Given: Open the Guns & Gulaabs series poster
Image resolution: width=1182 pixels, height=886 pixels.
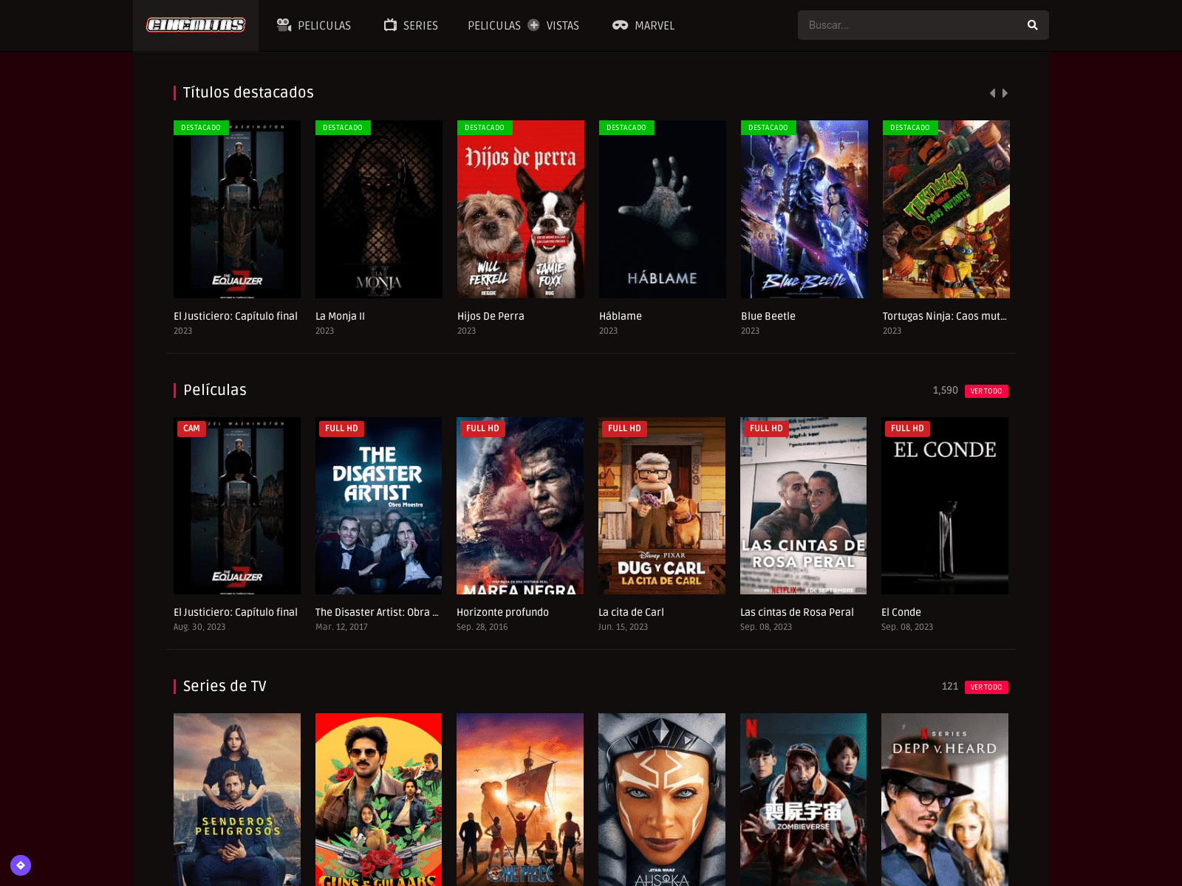Looking at the screenshot, I should click(378, 800).
